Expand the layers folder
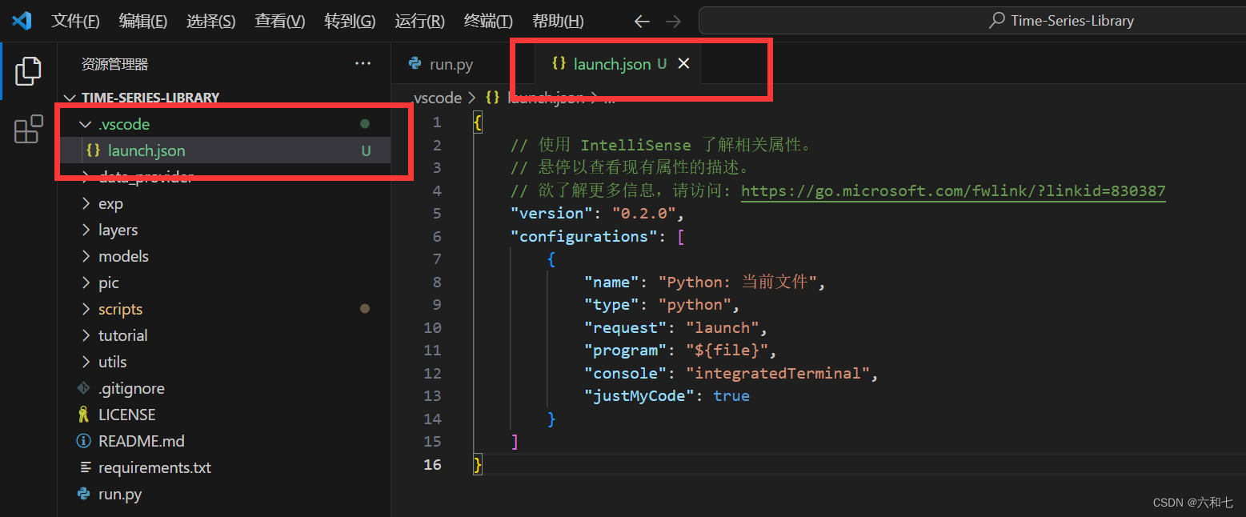1246x517 pixels. [85, 230]
